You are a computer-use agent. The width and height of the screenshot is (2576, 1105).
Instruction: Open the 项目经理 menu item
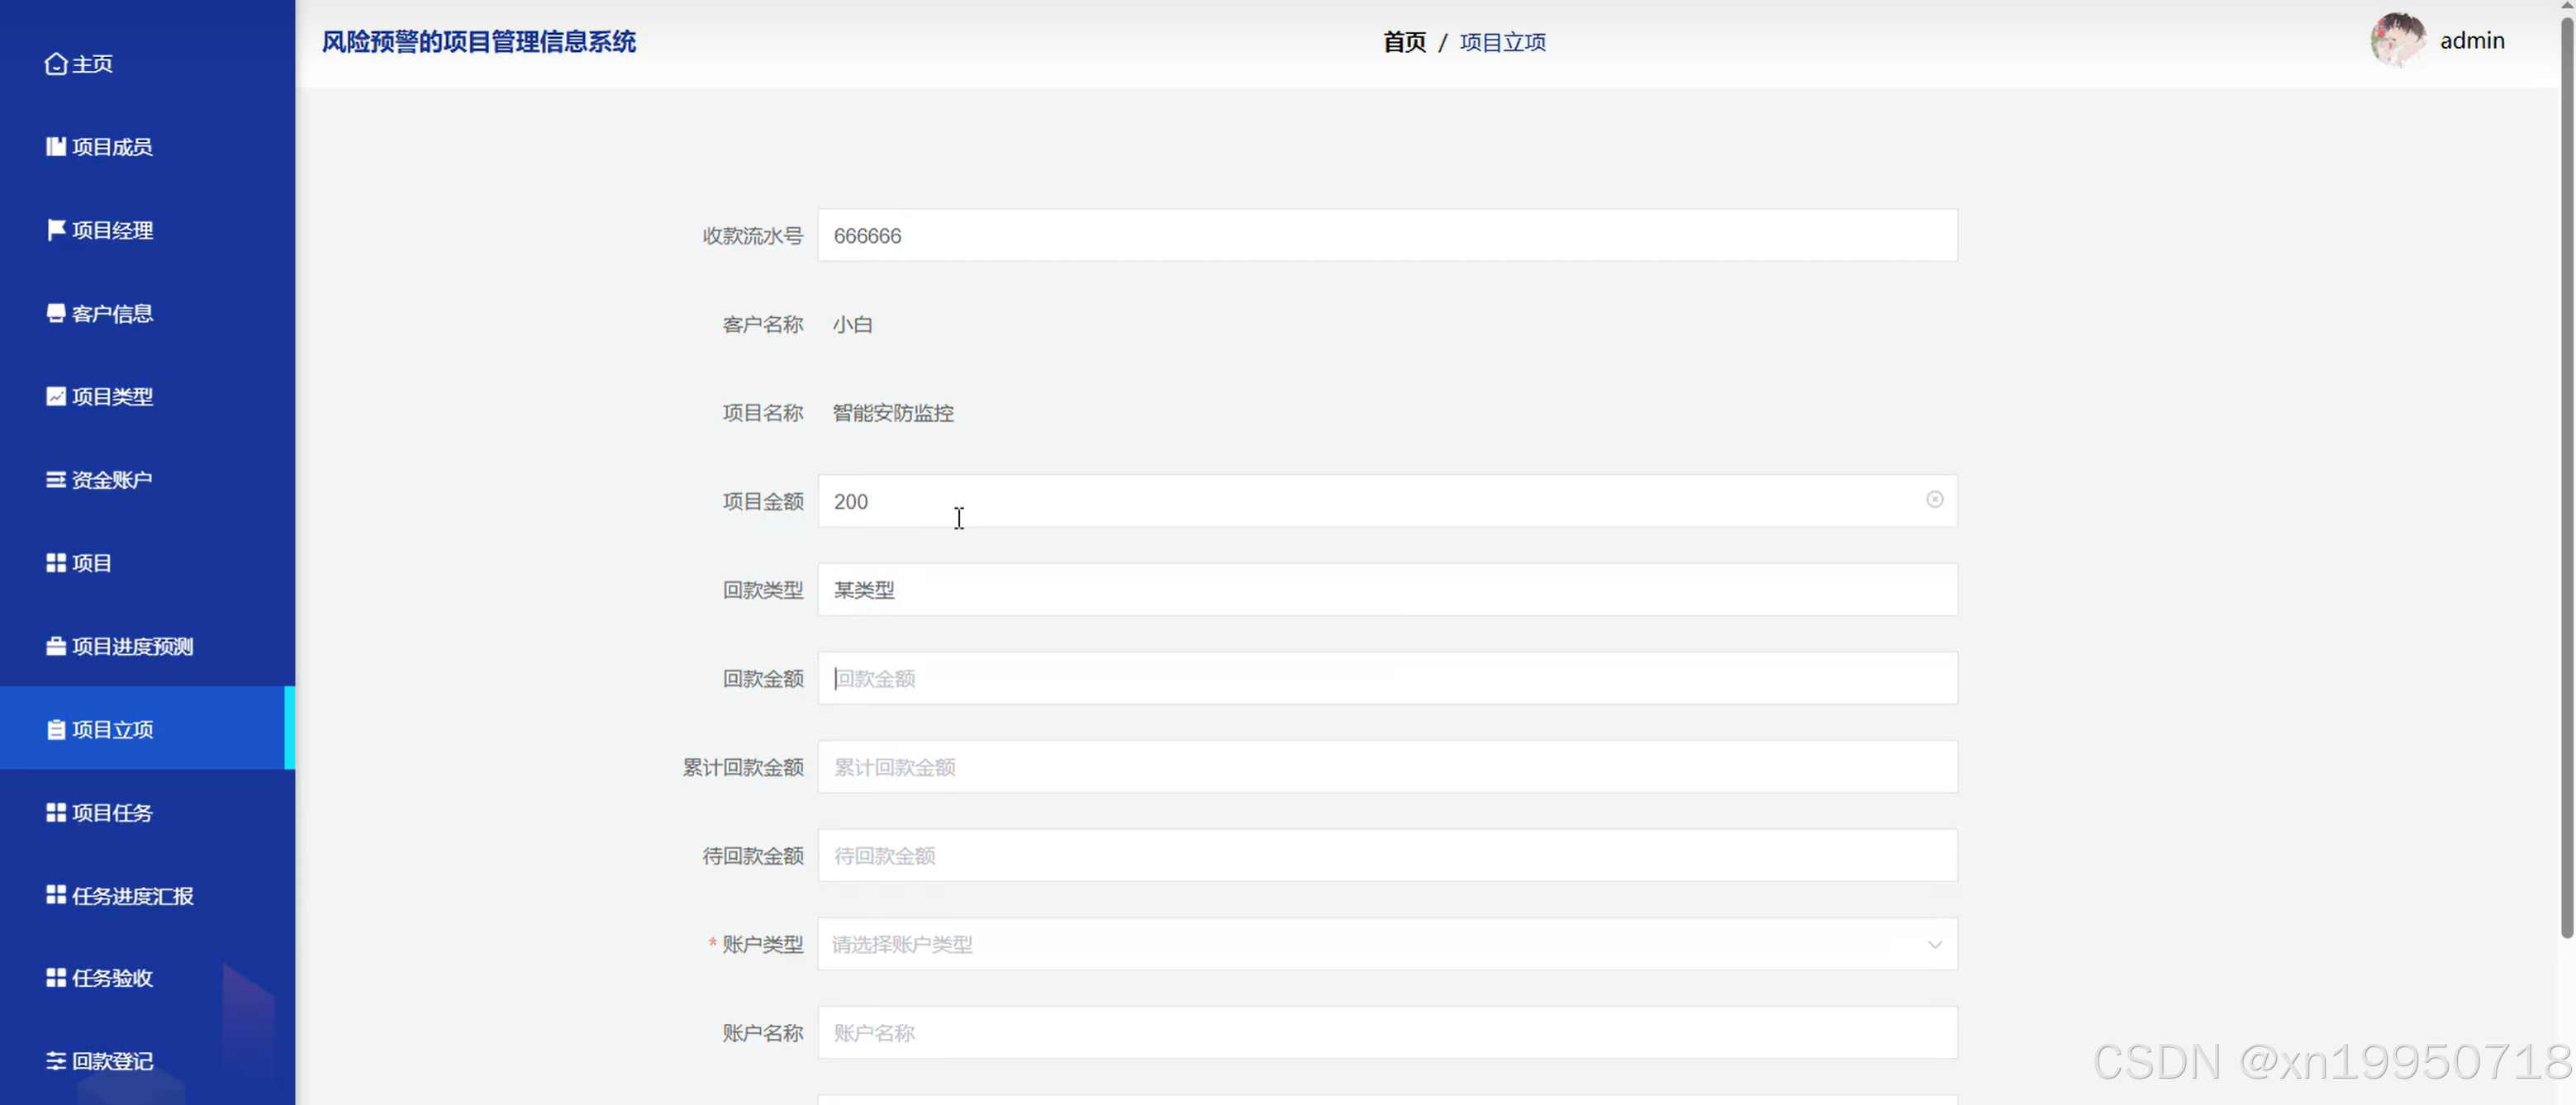[x=147, y=230]
